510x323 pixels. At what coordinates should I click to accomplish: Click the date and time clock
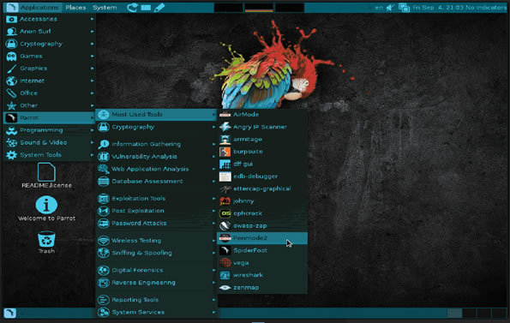pyautogui.click(x=438, y=8)
